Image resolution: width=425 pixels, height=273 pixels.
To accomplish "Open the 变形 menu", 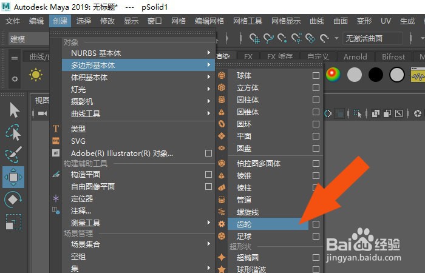I will click(364, 21).
